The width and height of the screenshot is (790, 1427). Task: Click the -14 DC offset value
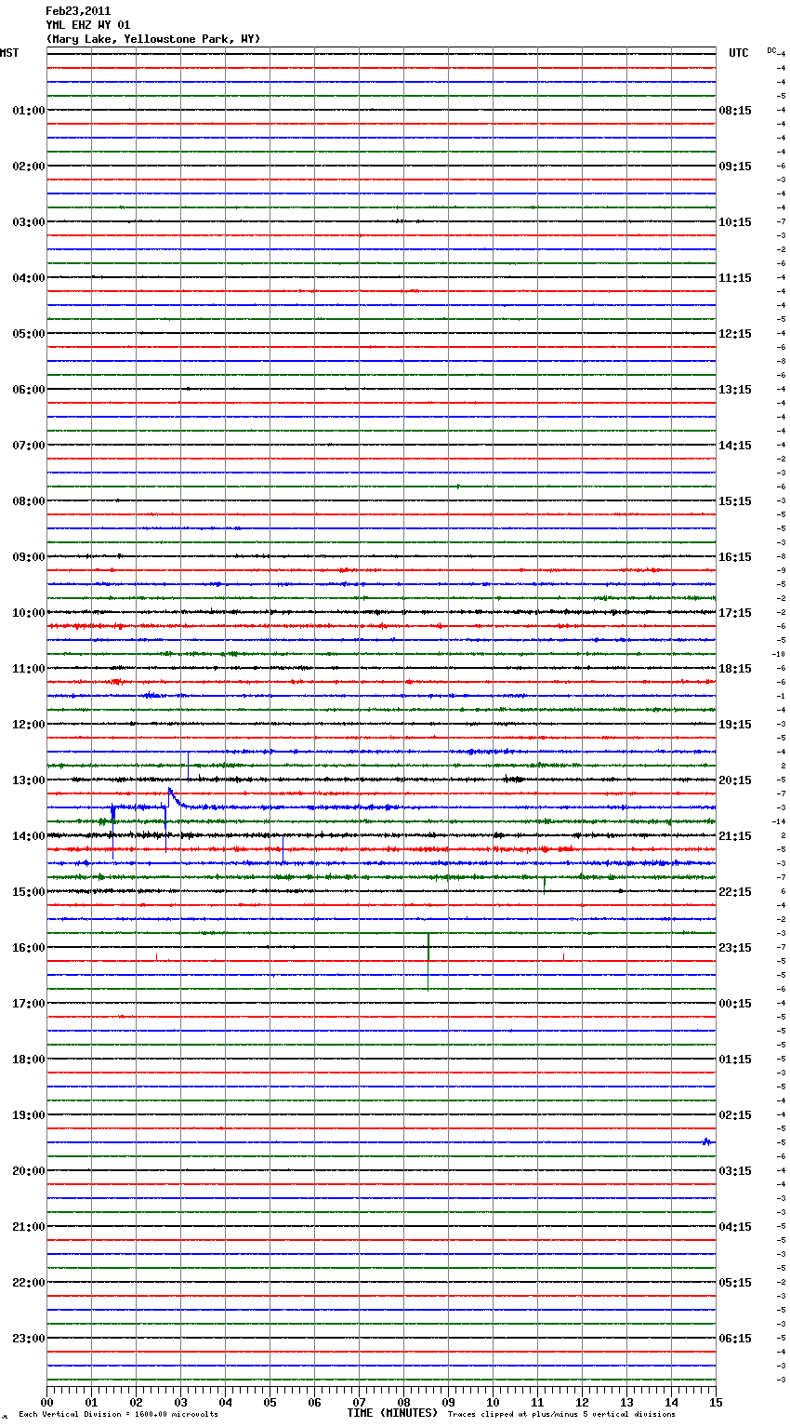coord(779,821)
